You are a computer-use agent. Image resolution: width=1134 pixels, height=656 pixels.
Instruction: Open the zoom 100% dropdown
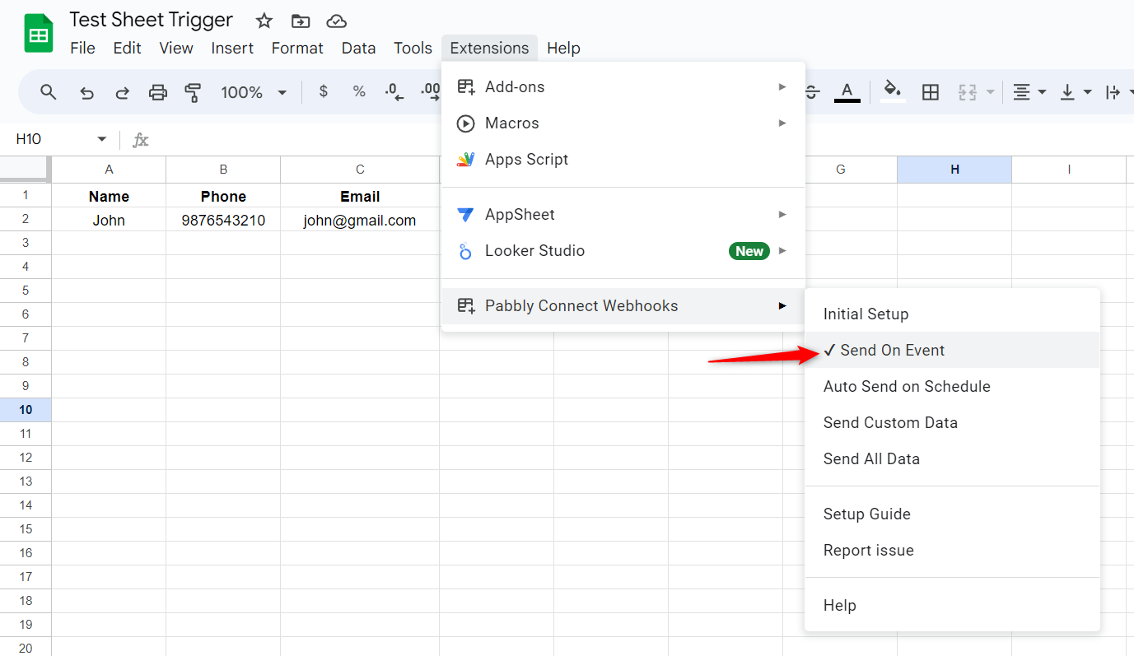(x=253, y=92)
